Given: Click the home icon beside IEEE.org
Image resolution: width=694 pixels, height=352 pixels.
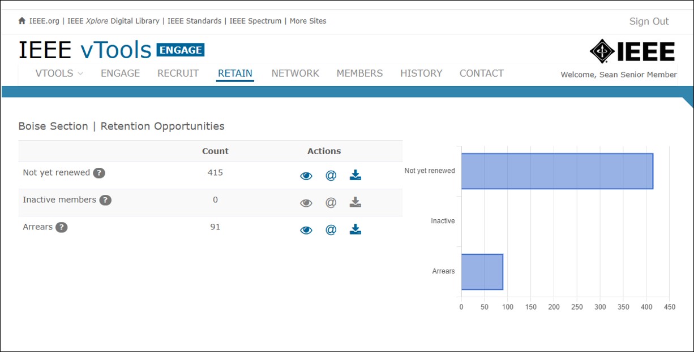Looking at the screenshot, I should tap(22, 21).
